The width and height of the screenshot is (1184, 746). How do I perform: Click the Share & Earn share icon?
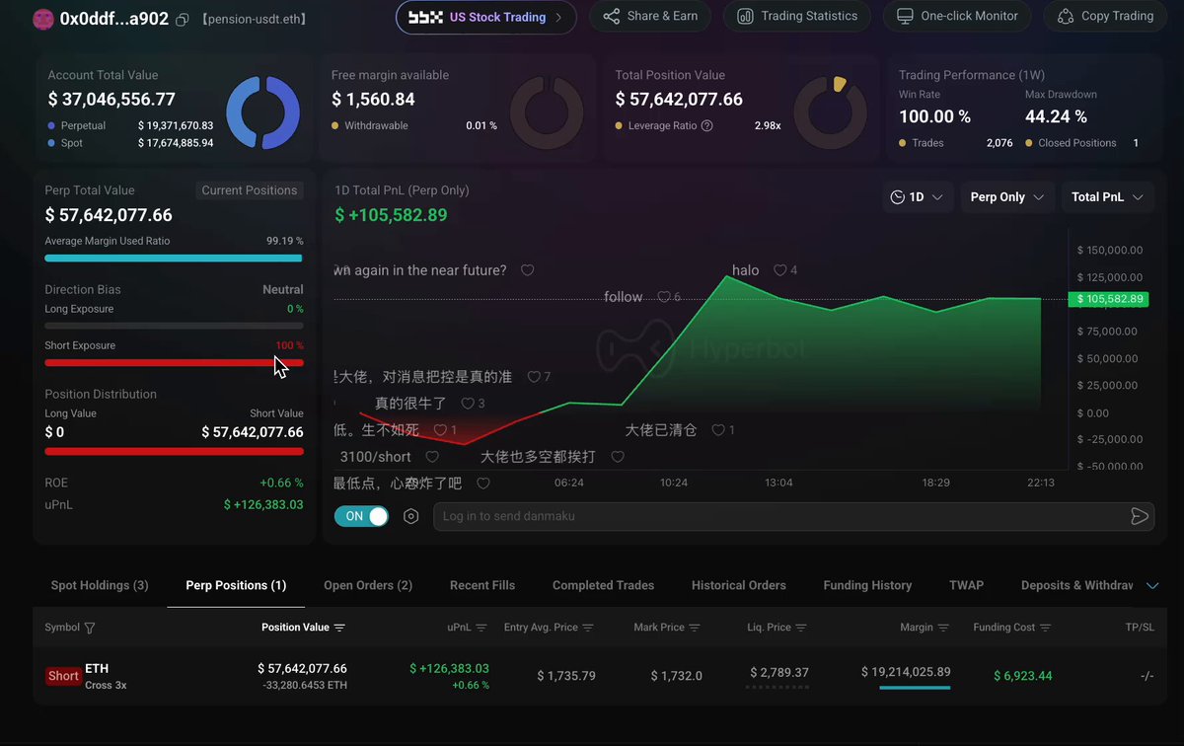612,16
